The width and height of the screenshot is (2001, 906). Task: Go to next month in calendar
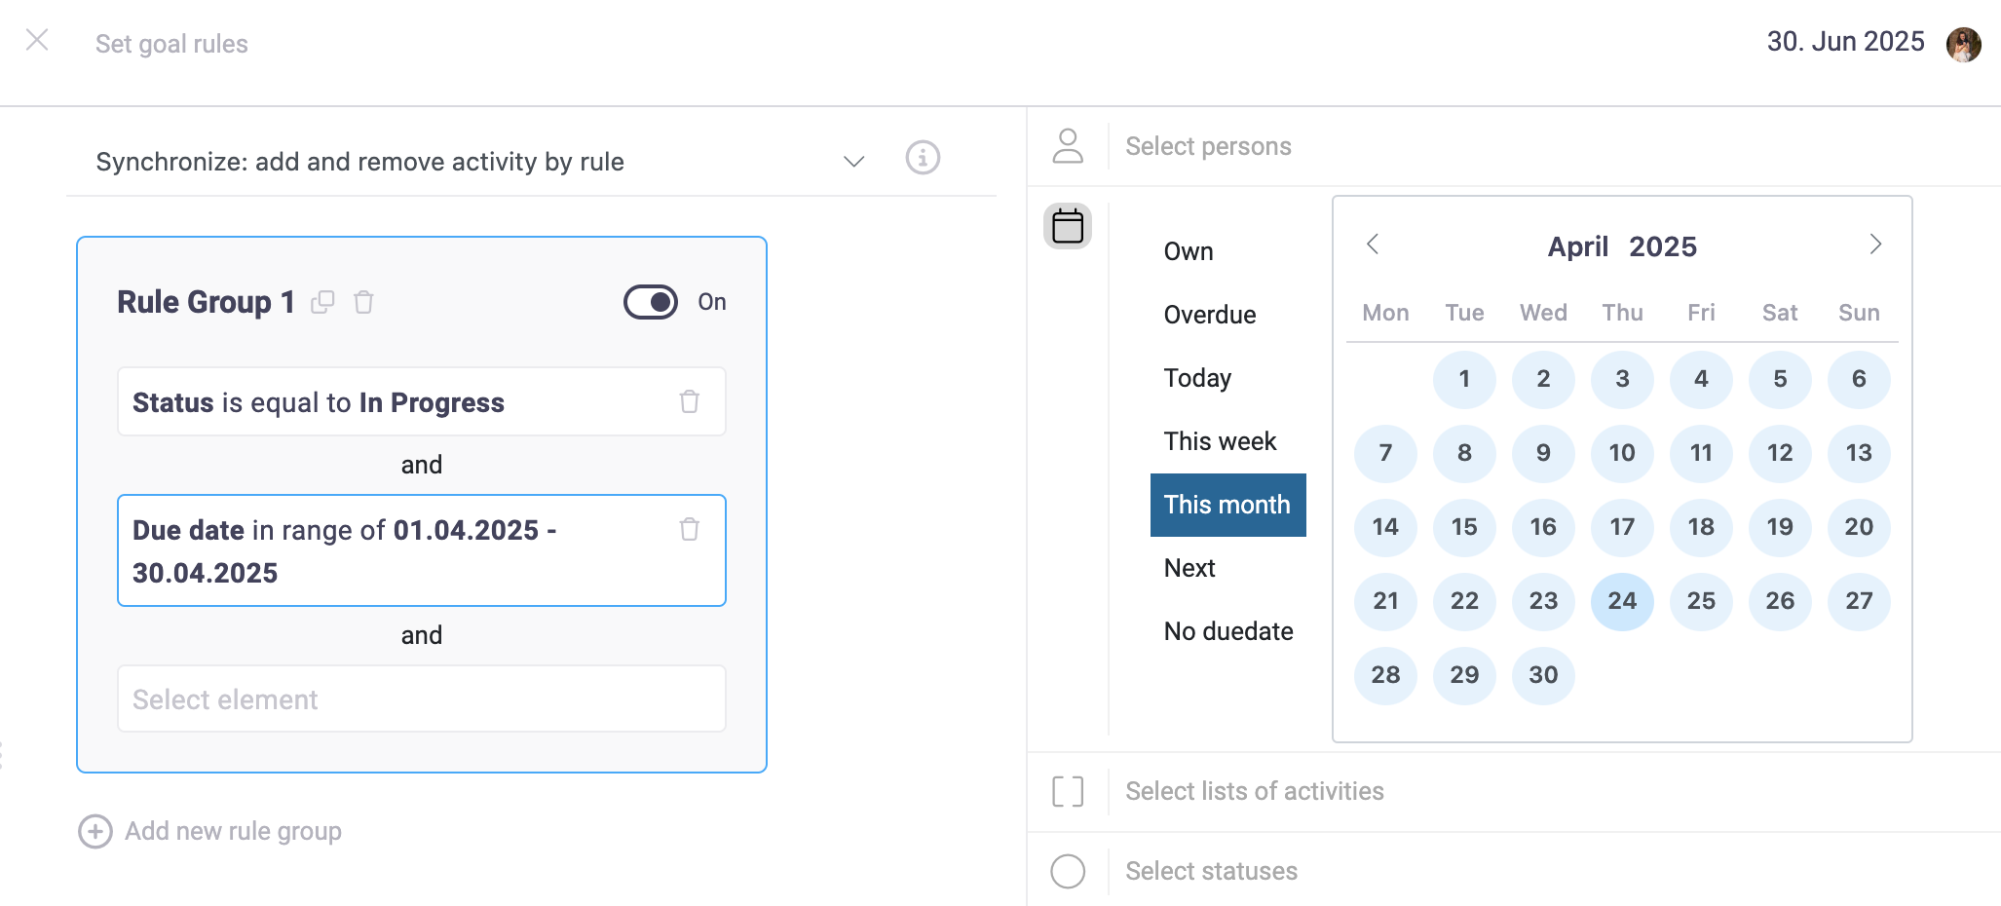pos(1875,245)
